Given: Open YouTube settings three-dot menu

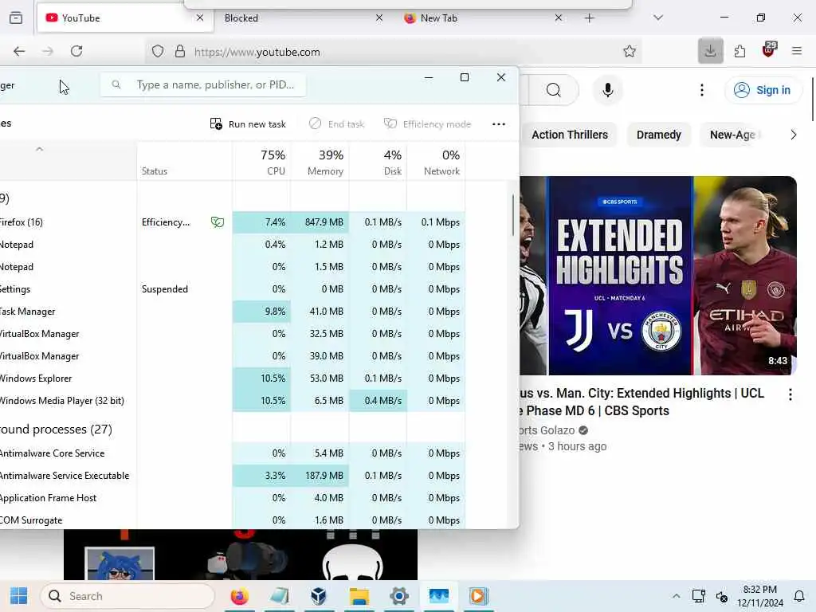Looking at the screenshot, I should coord(702,90).
